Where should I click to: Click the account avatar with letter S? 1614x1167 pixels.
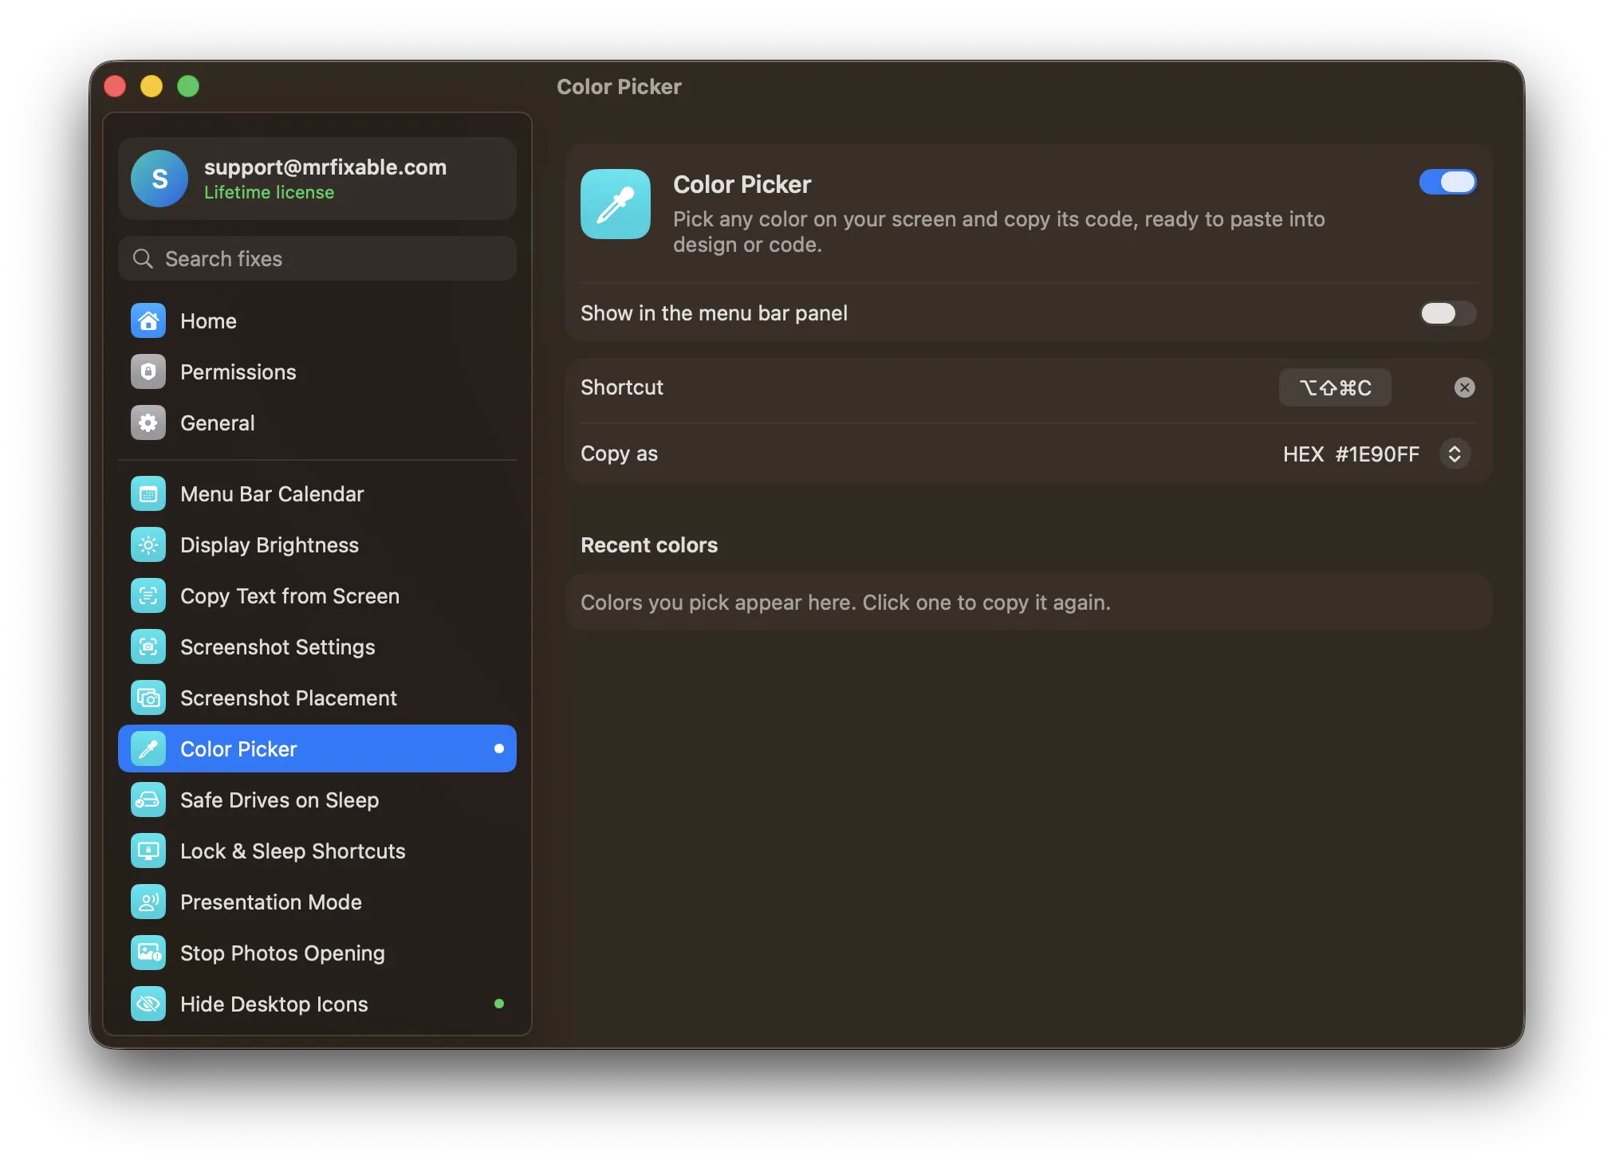pyautogui.click(x=159, y=179)
